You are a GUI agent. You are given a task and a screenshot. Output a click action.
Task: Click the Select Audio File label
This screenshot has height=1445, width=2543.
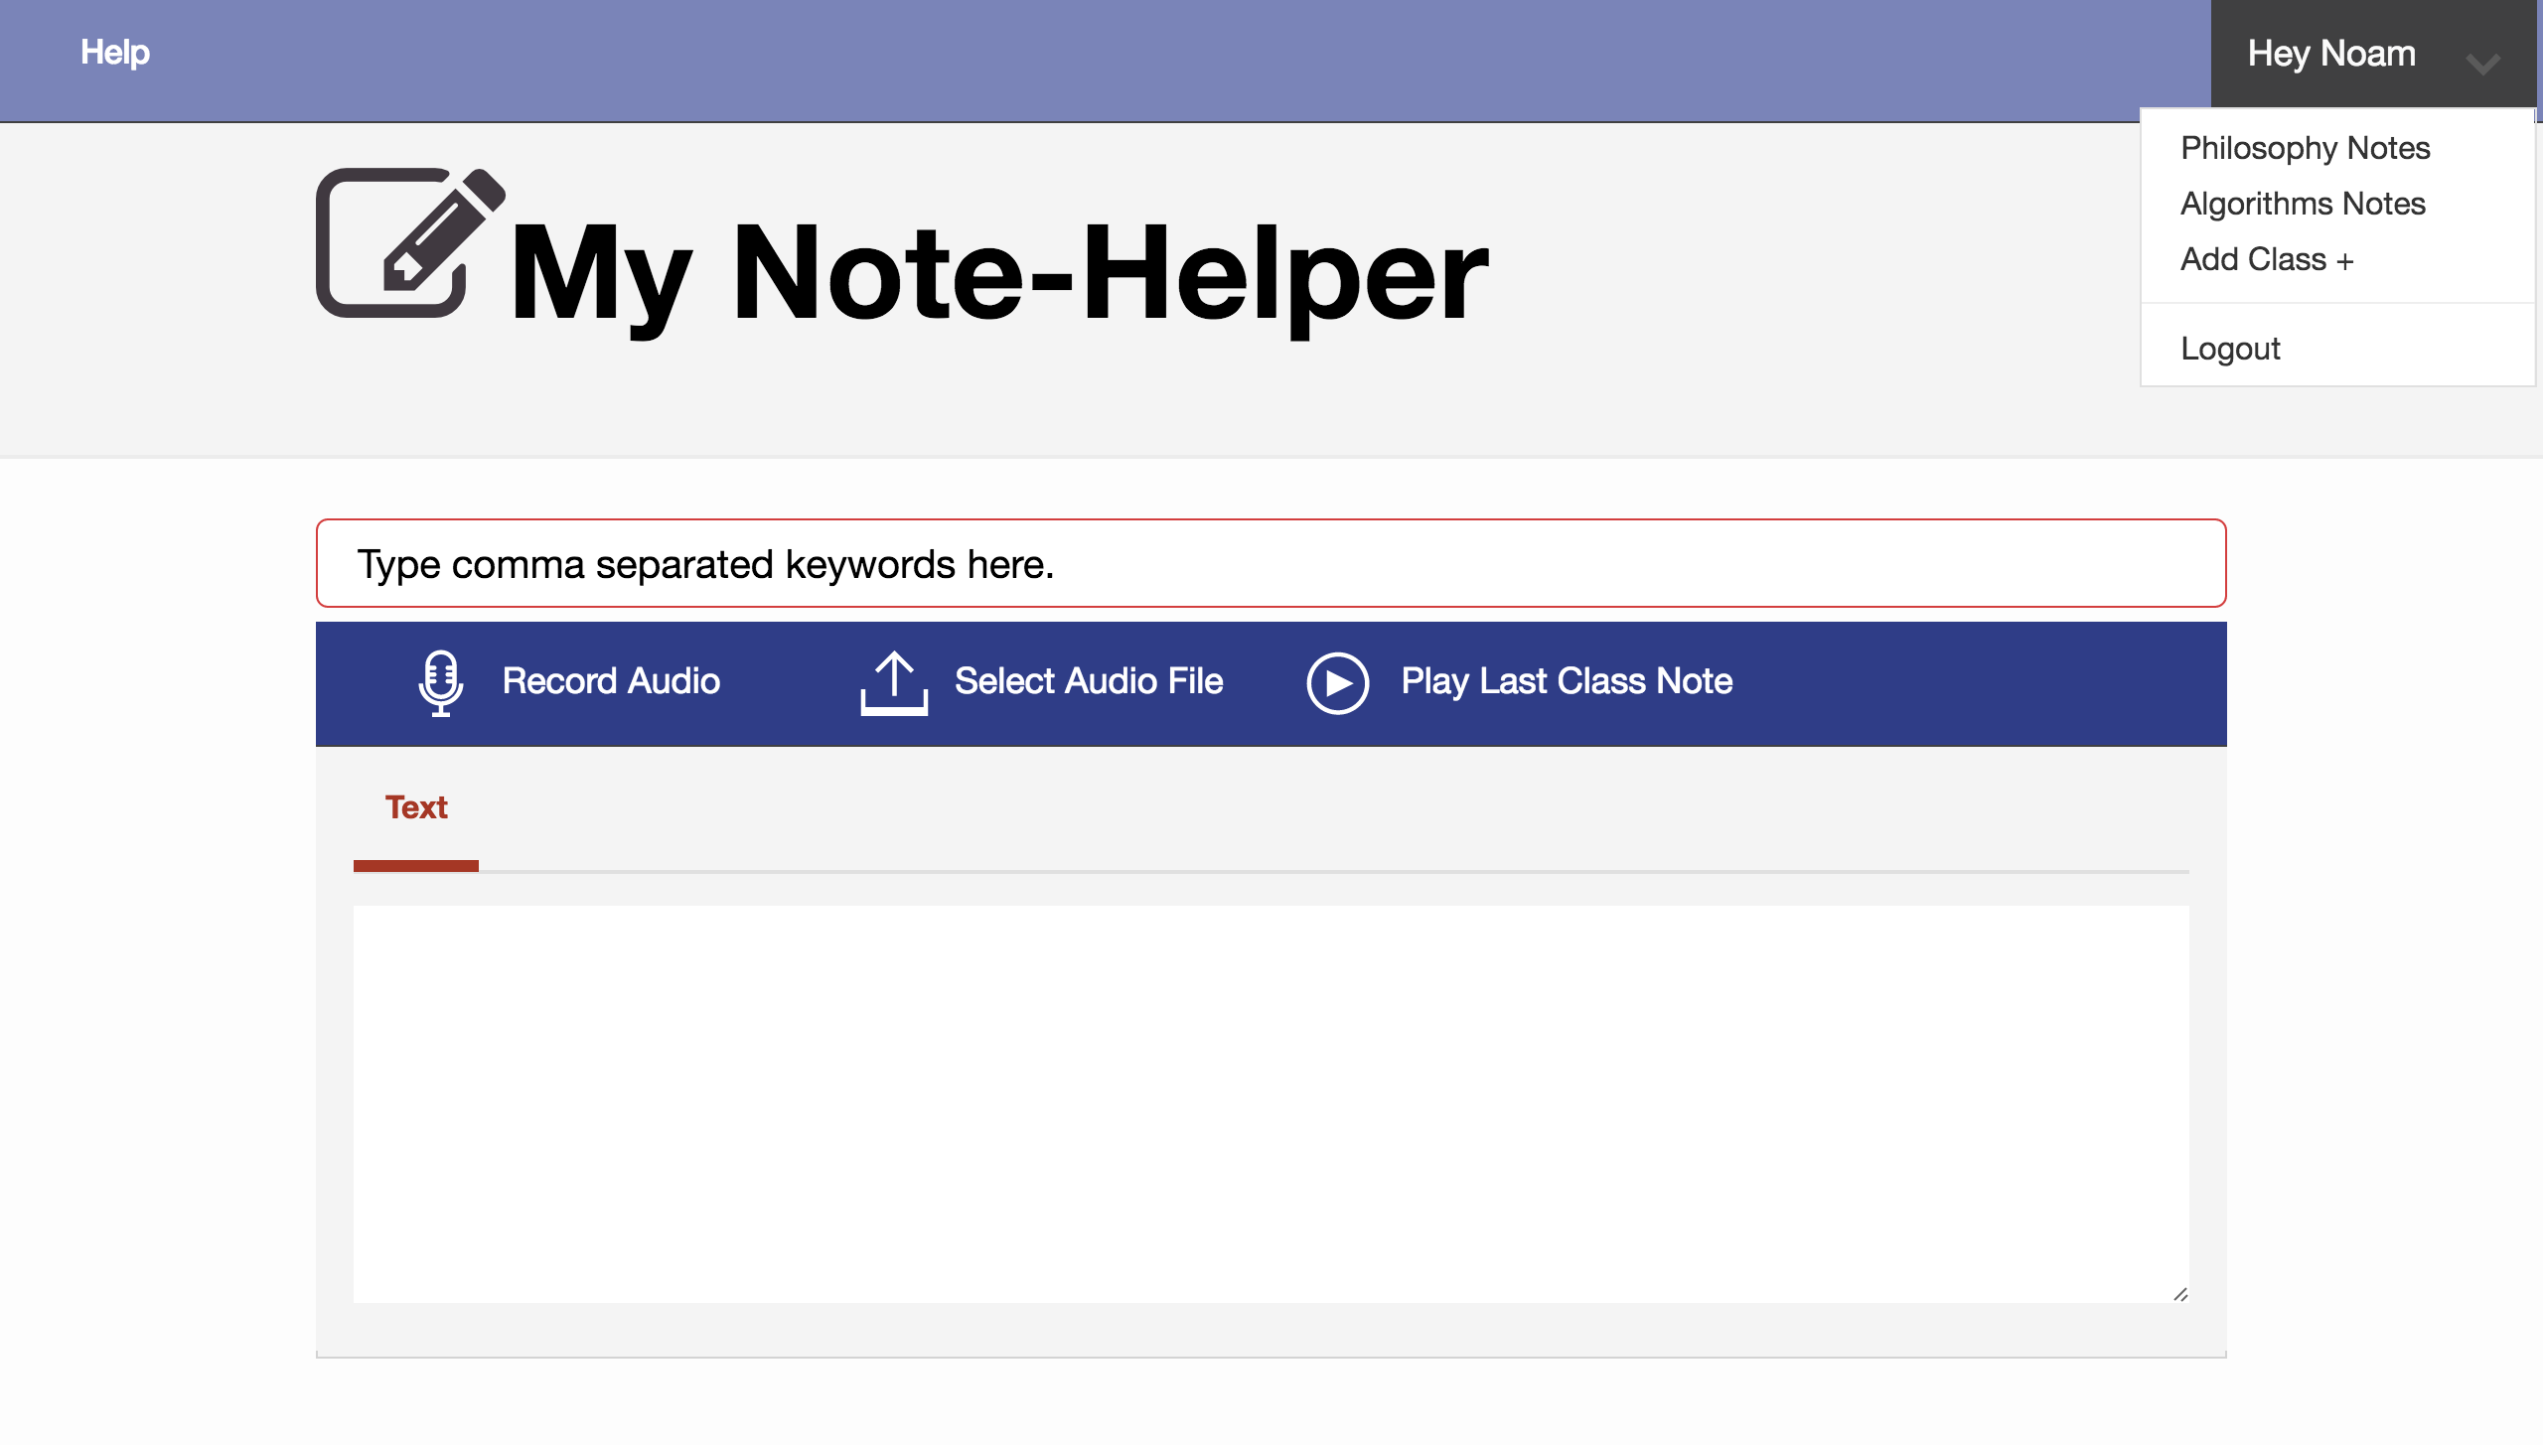point(1089,681)
